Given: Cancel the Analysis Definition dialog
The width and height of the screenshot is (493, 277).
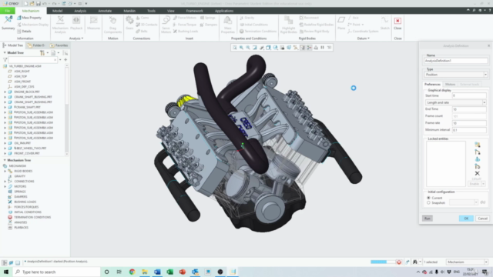Looking at the screenshot, I should pyautogui.click(x=482, y=219).
